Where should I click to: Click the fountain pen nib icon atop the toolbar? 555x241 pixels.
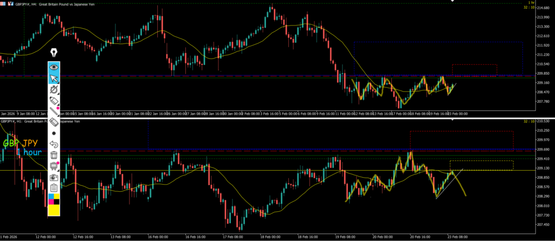tap(54, 53)
